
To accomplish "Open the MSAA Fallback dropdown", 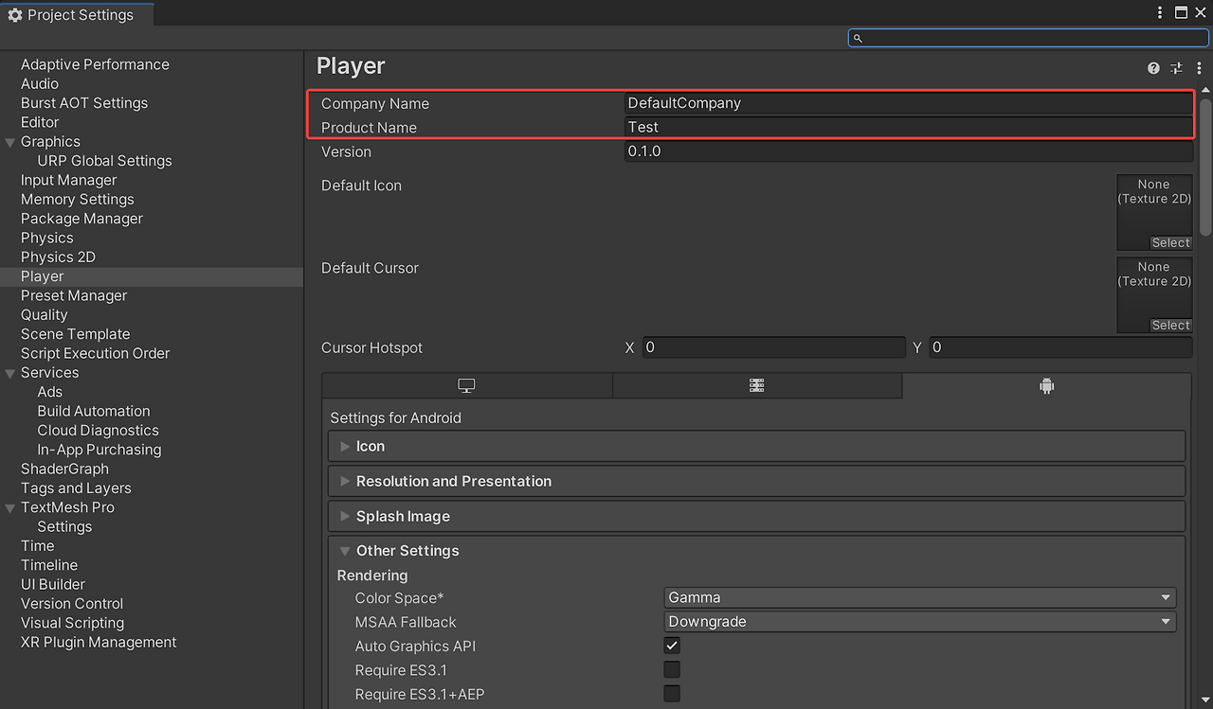I will [919, 622].
